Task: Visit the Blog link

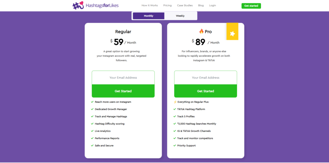Action: pos(201,5)
